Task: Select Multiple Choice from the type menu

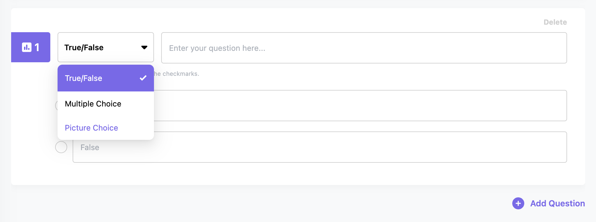Action: 93,104
